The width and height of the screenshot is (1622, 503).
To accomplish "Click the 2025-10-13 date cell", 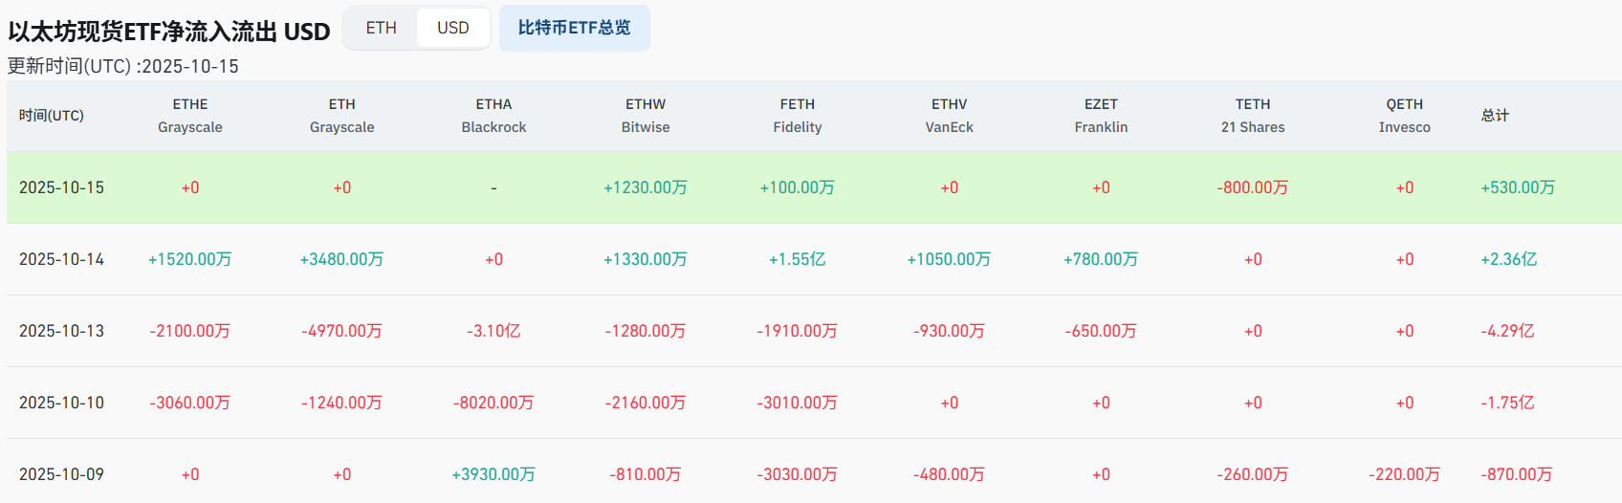I will click(x=62, y=331).
